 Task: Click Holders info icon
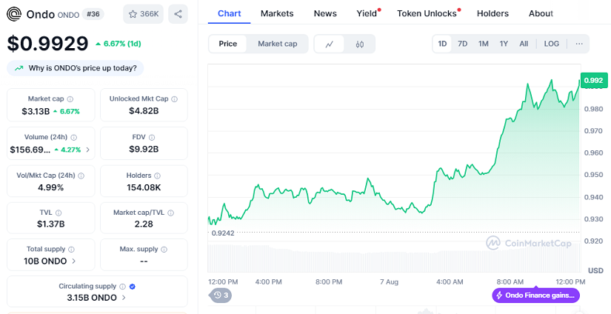[157, 176]
